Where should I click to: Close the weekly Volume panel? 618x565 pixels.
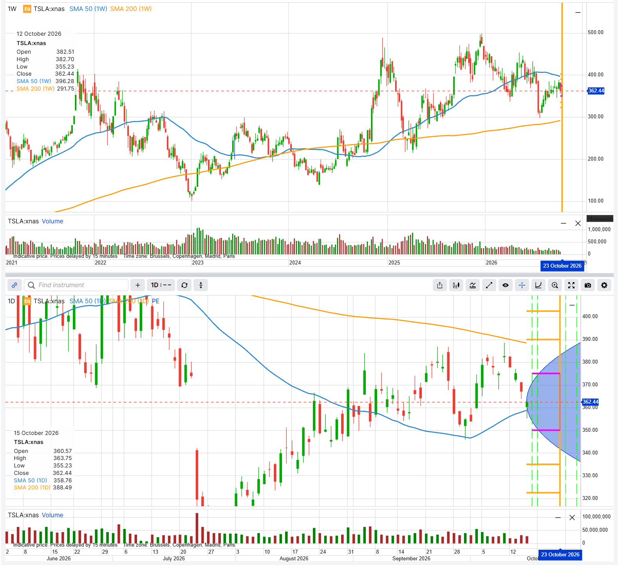pos(578,223)
